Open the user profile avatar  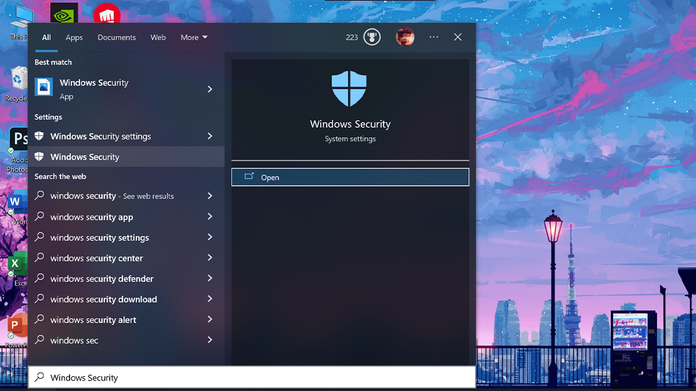click(405, 37)
